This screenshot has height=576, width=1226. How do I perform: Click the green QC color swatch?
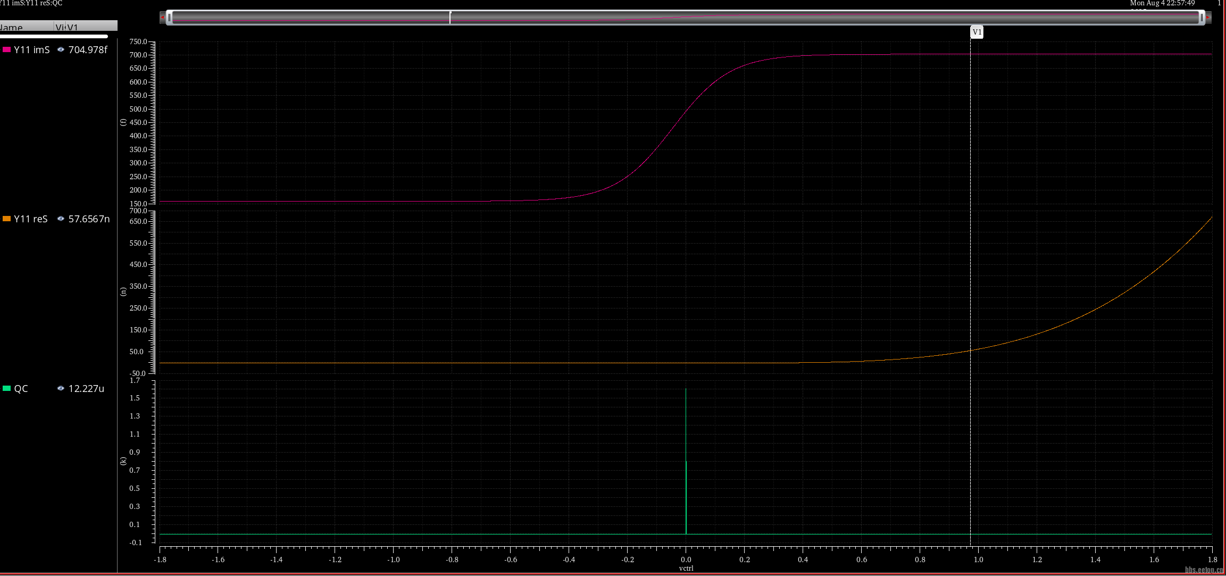7,388
